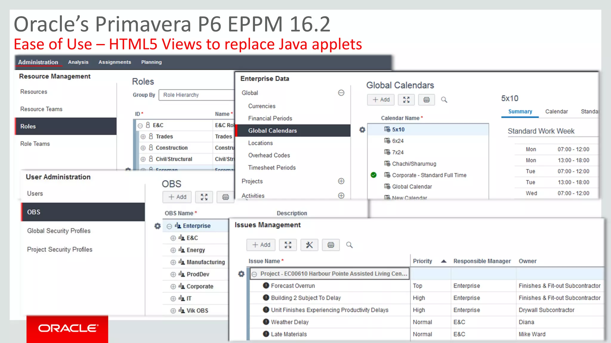
Task: Expand the Manufacturing OBS node
Action: [x=173, y=262]
